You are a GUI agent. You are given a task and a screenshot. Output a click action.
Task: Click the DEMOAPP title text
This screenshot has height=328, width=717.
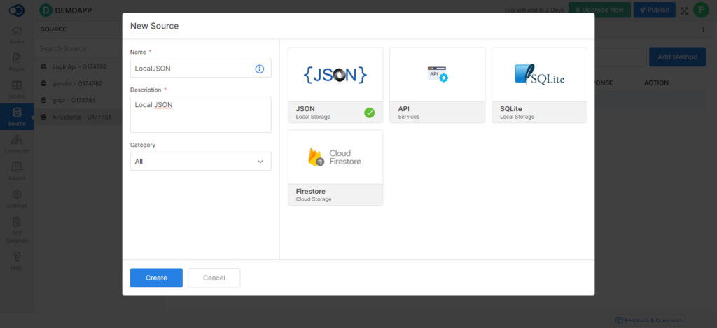74,10
